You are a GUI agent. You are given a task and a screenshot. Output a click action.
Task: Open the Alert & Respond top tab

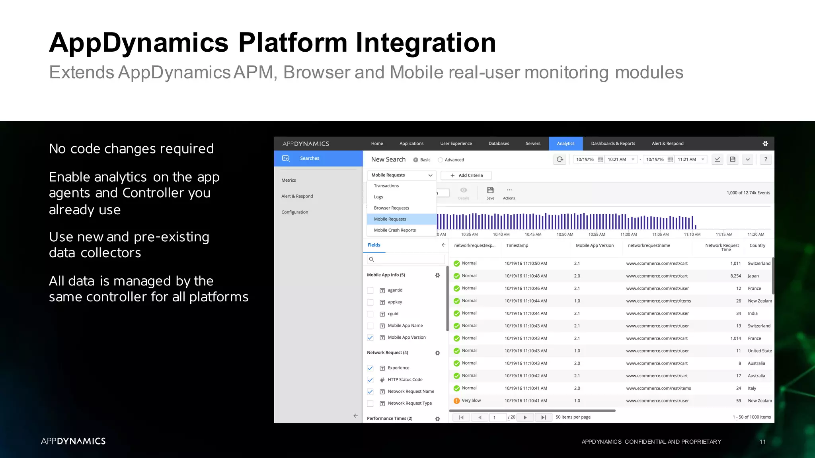(x=667, y=144)
